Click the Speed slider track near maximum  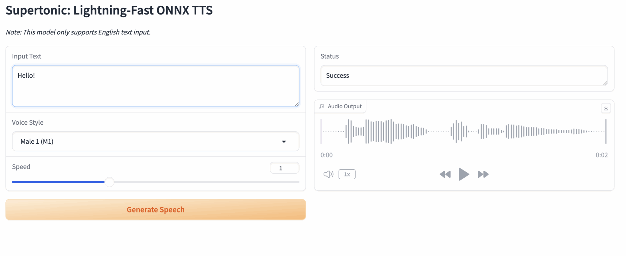[x=294, y=182]
